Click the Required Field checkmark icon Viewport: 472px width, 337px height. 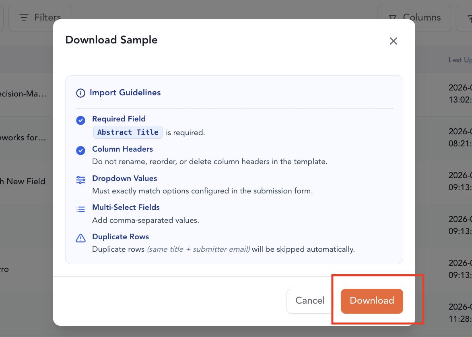(80, 120)
